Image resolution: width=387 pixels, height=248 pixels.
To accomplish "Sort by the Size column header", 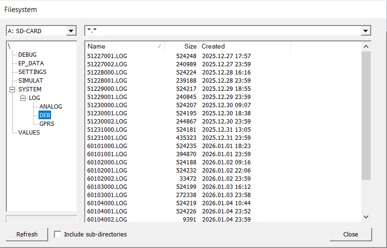I will tap(182, 46).
